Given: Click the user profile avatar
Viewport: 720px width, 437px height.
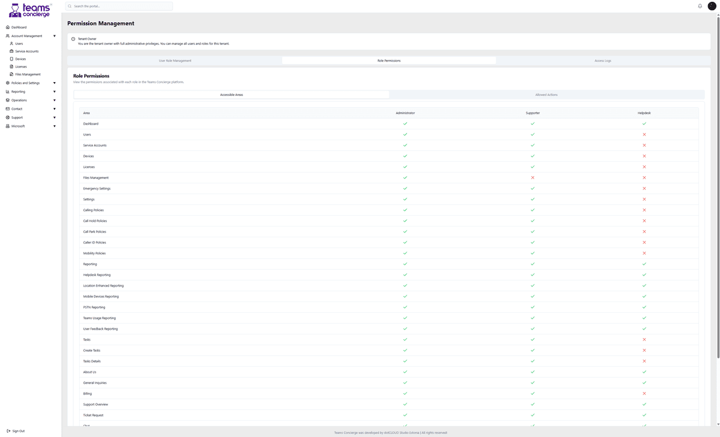Looking at the screenshot, I should (712, 6).
